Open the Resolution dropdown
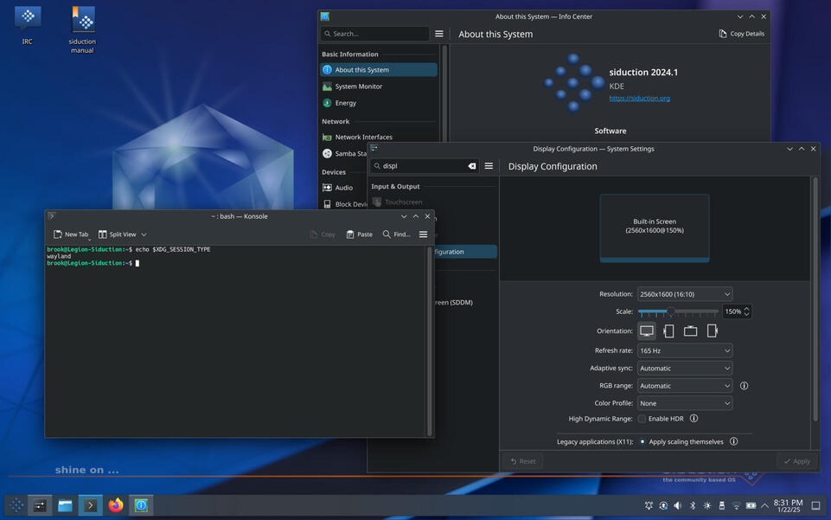Viewport: 831px width, 520px height. pos(685,294)
